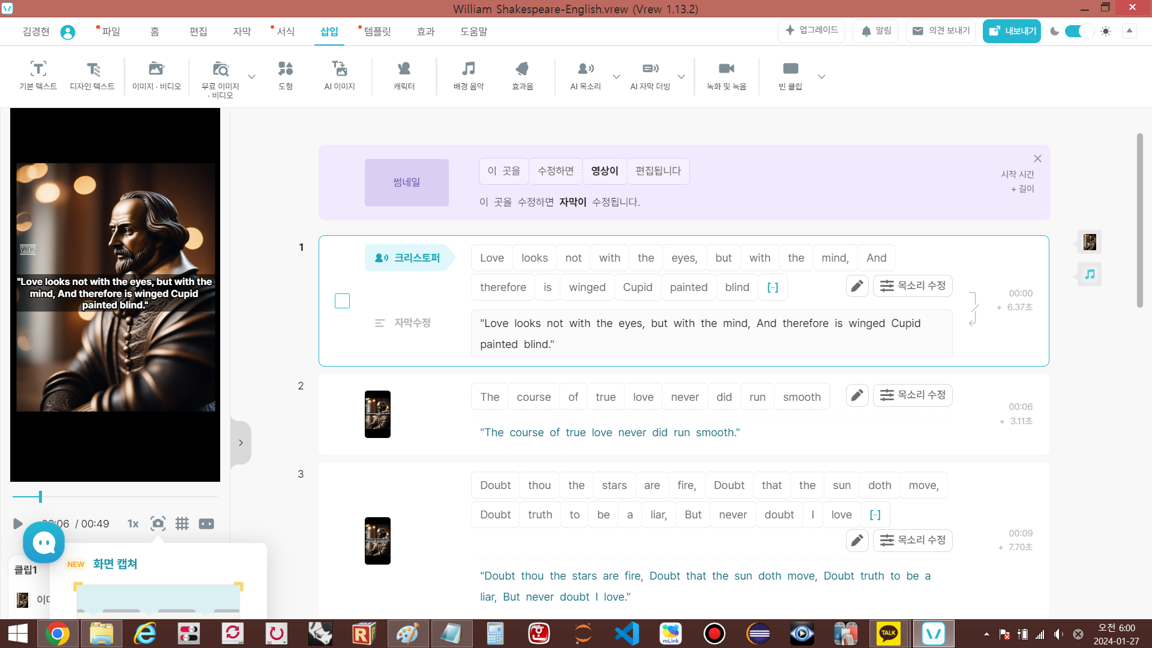Image resolution: width=1152 pixels, height=648 pixels.
Task: Click the merge clip arrow icon in clip 1
Action: (973, 309)
